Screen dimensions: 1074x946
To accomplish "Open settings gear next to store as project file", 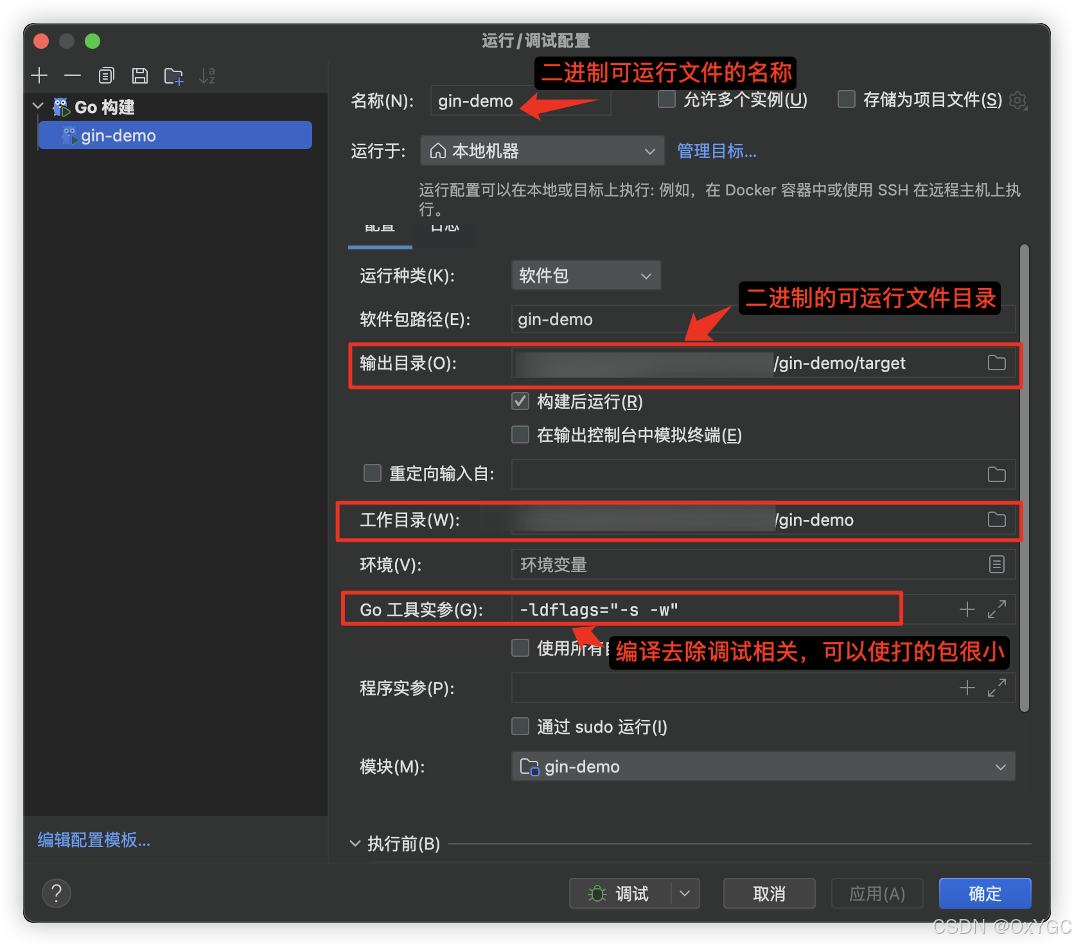I will pos(1018,100).
